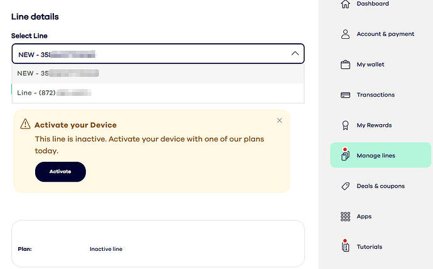Viewport: 433px width, 269px height.
Task: Click the warning triangle icon in alert
Action: point(25,124)
